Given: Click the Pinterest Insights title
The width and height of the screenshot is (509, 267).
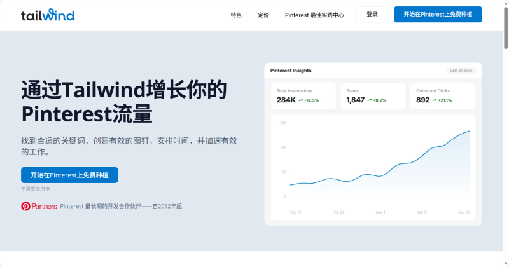Looking at the screenshot, I should click(291, 71).
